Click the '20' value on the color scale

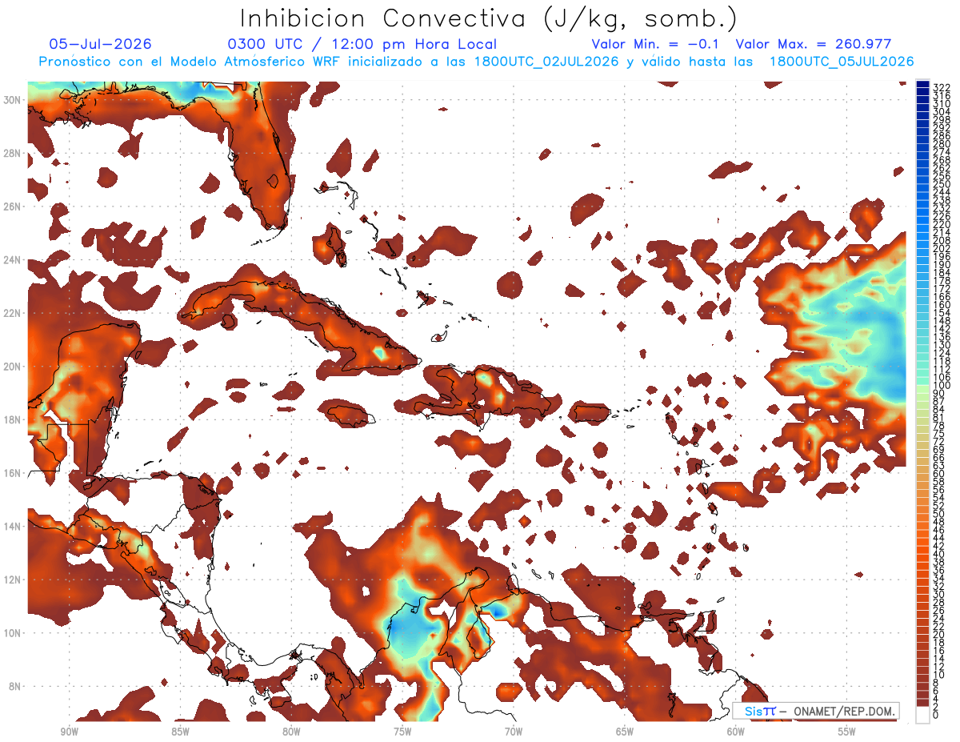tap(938, 635)
